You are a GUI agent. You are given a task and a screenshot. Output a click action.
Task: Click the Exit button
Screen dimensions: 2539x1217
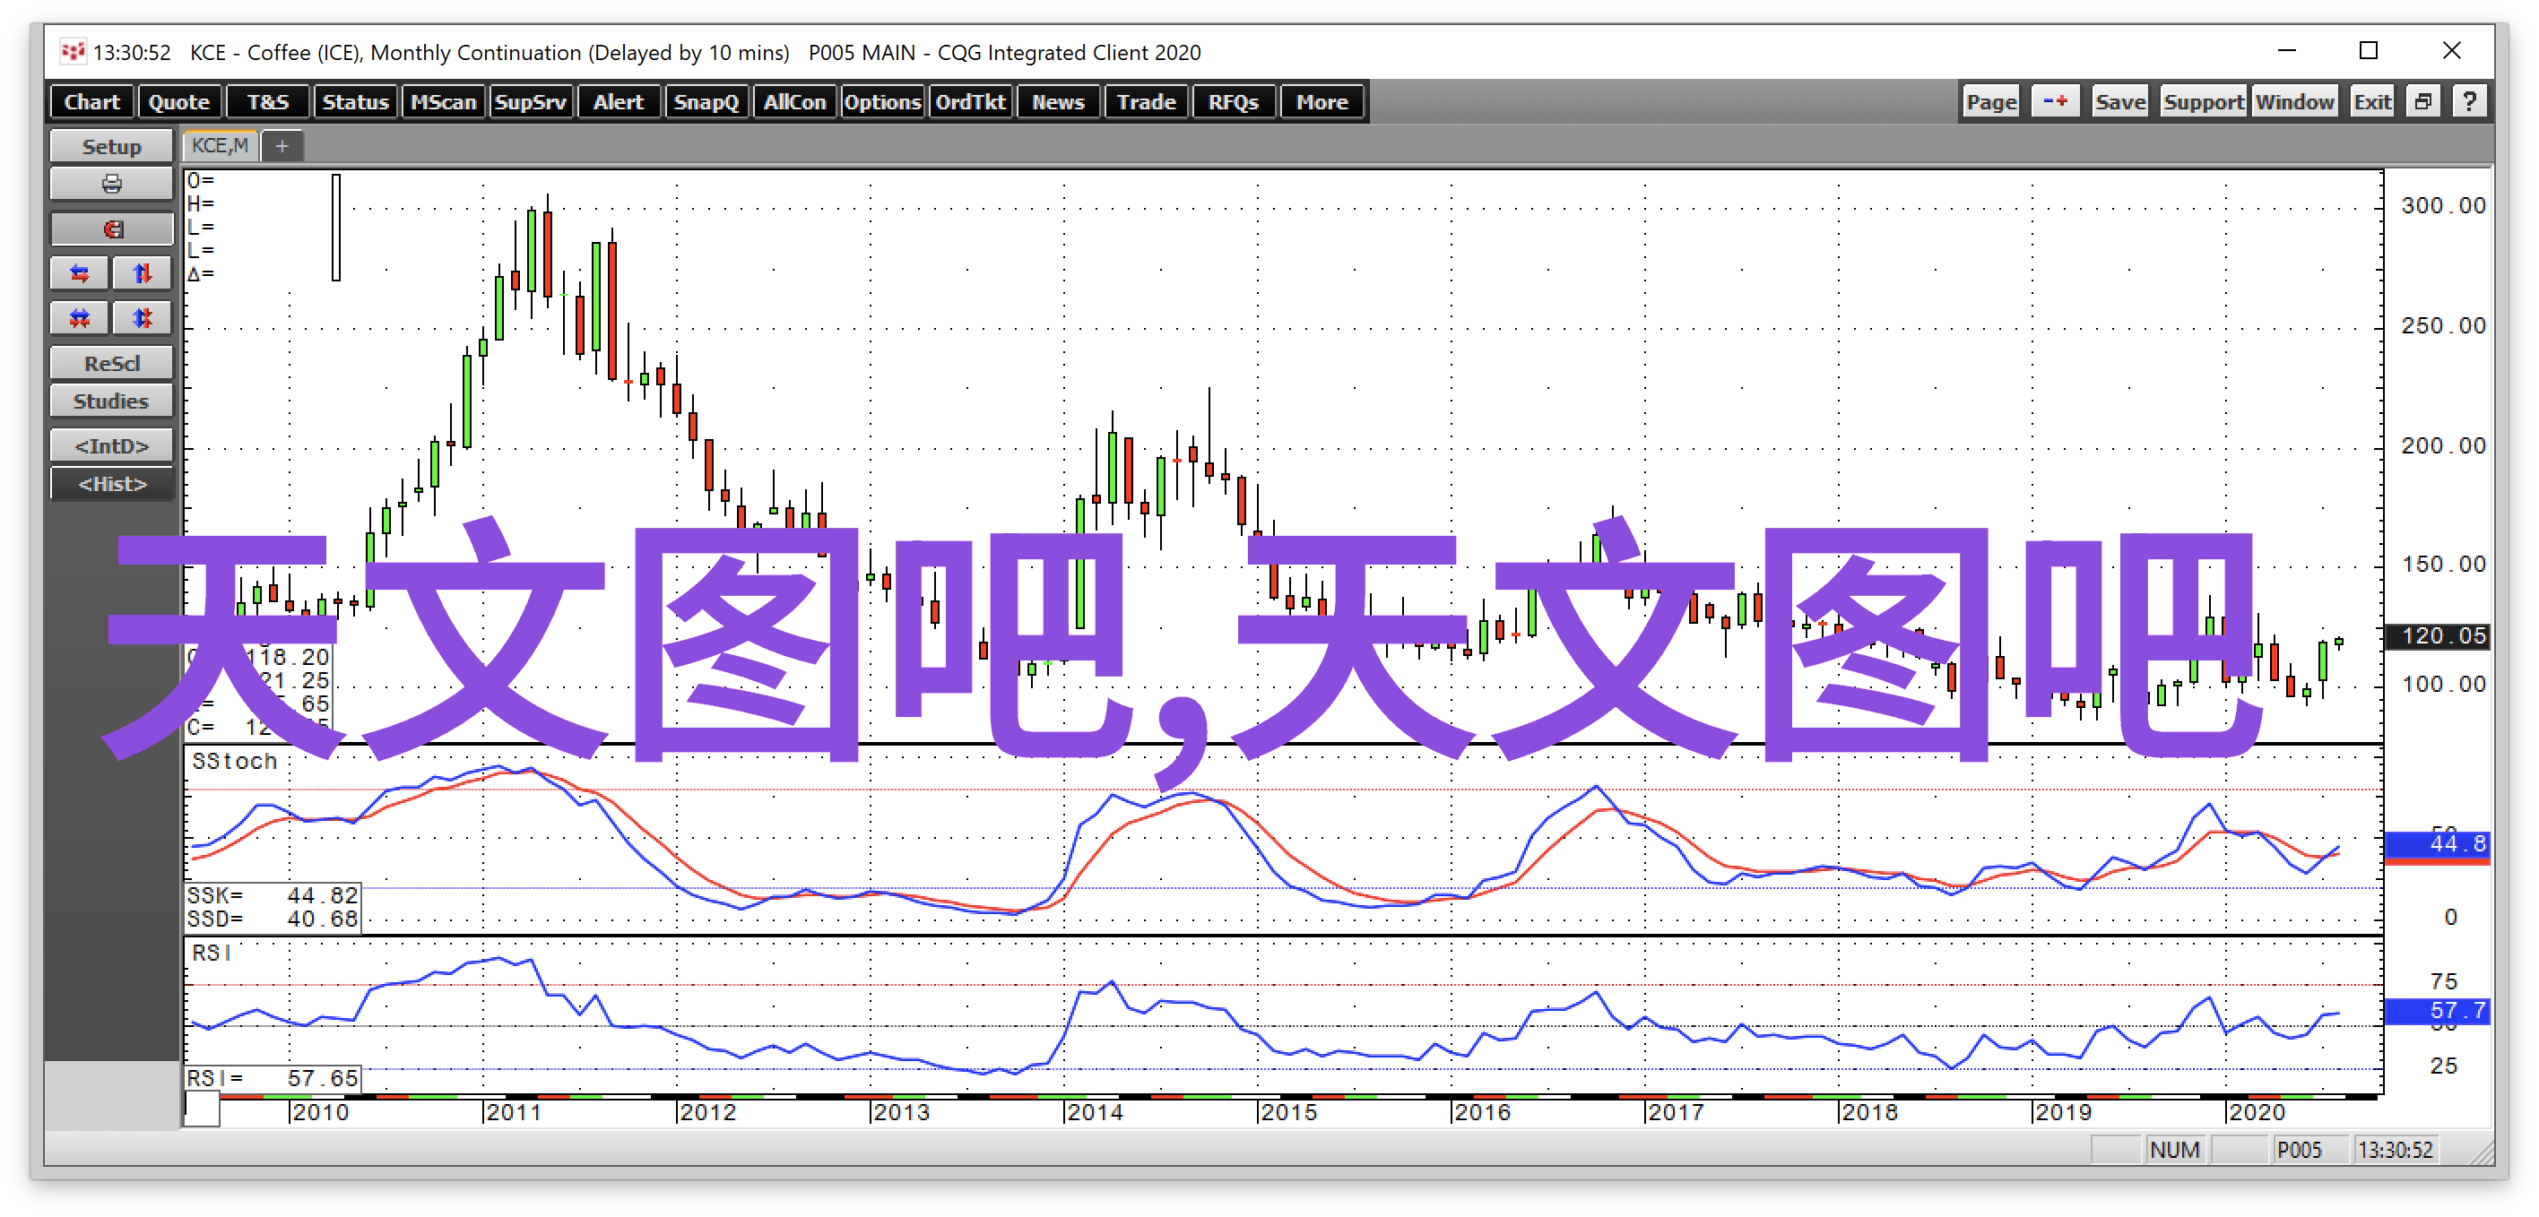[x=2372, y=101]
